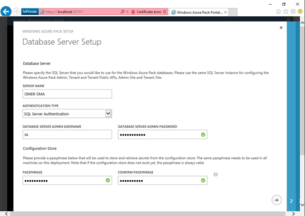Click the Next arrow circle button
The image size is (305, 216).
pos(277,200)
